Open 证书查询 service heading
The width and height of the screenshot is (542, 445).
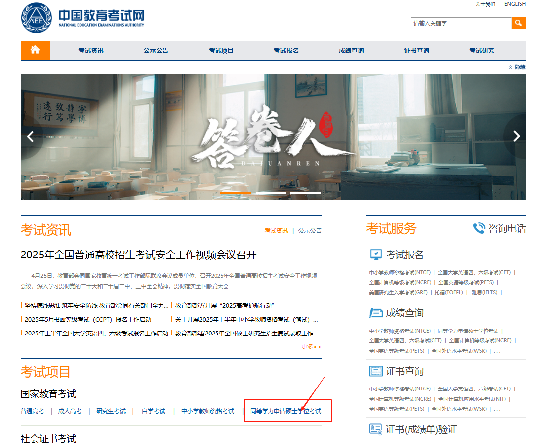tap(404, 371)
